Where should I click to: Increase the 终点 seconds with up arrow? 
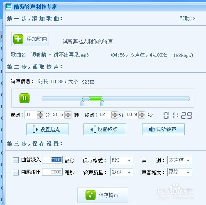click(x=142, y=113)
